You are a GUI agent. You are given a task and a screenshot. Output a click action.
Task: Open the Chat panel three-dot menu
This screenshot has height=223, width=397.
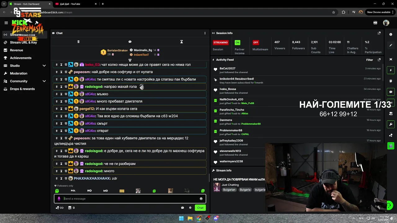coord(205,33)
